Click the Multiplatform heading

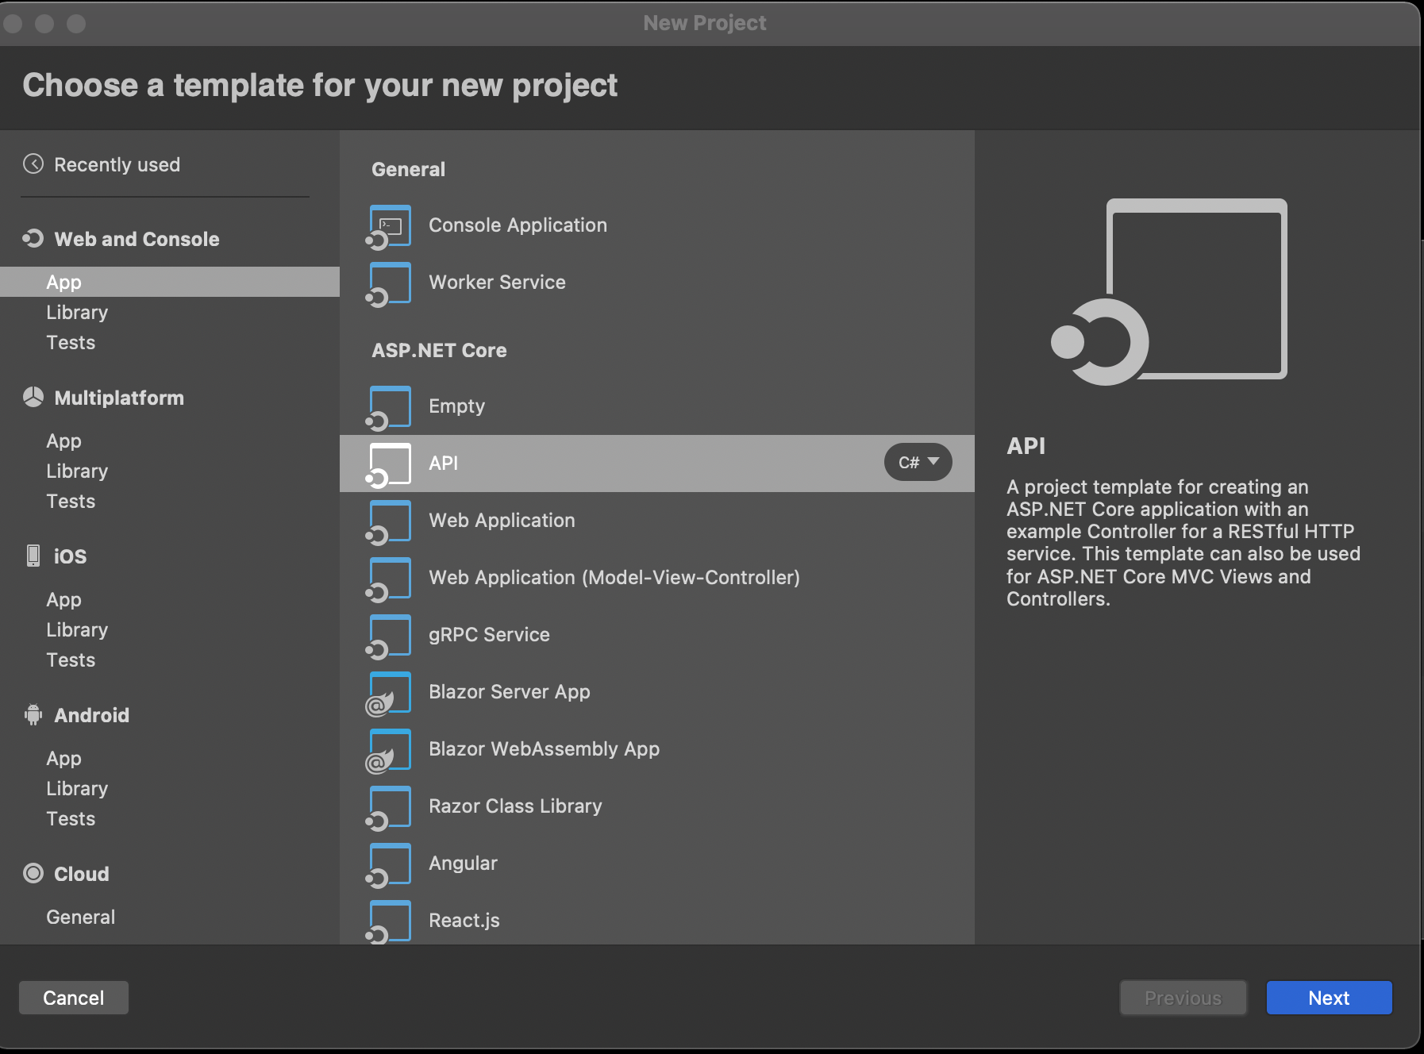[x=119, y=398]
